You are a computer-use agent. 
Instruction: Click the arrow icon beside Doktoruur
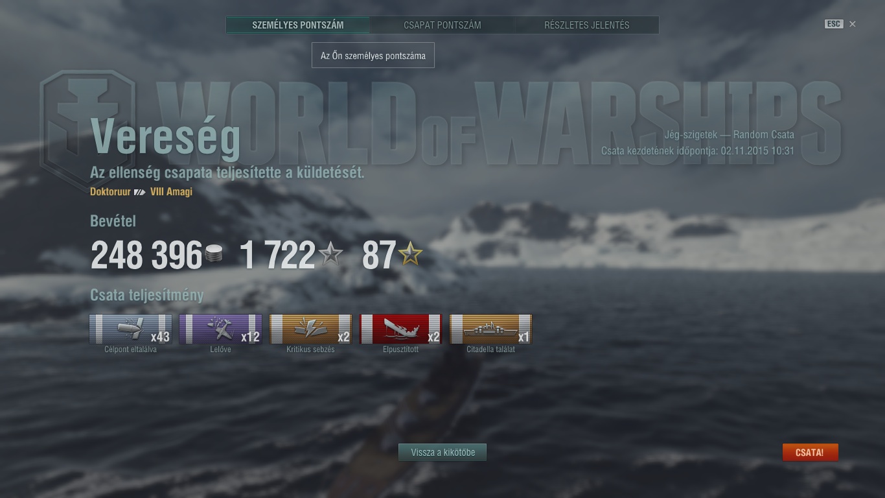(140, 192)
